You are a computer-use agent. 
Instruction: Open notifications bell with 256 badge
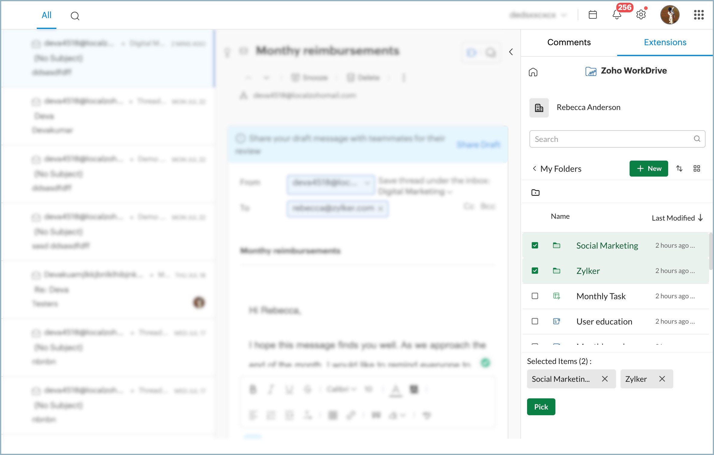(617, 14)
